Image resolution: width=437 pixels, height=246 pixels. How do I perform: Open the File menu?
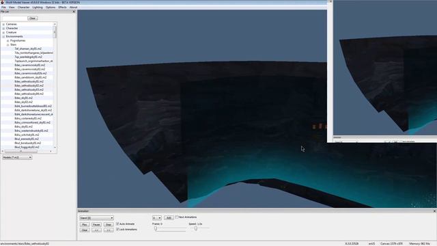pos(3,8)
